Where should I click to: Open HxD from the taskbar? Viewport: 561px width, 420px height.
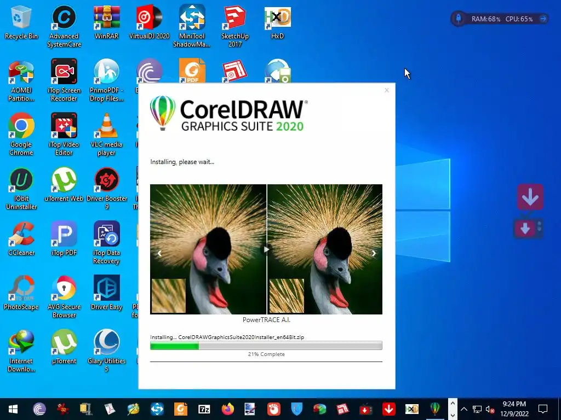412,409
